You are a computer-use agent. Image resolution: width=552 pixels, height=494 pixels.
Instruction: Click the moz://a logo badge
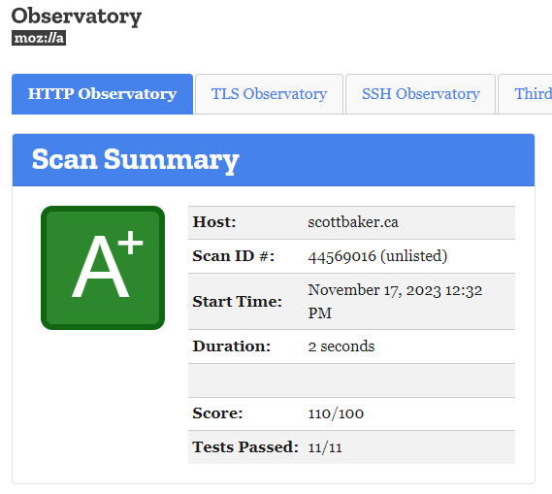coord(39,38)
